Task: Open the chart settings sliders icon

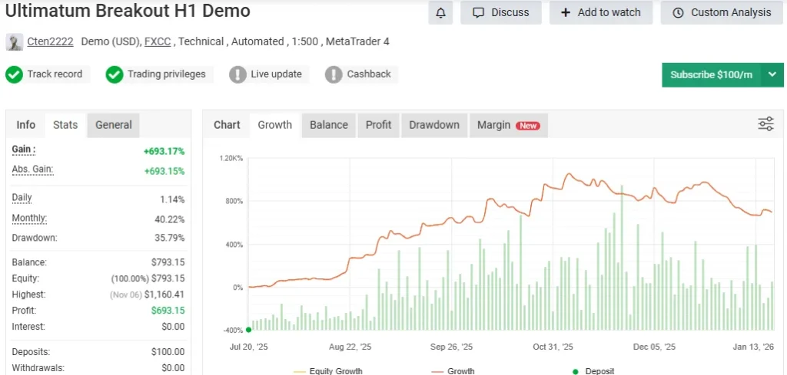Action: pos(766,123)
